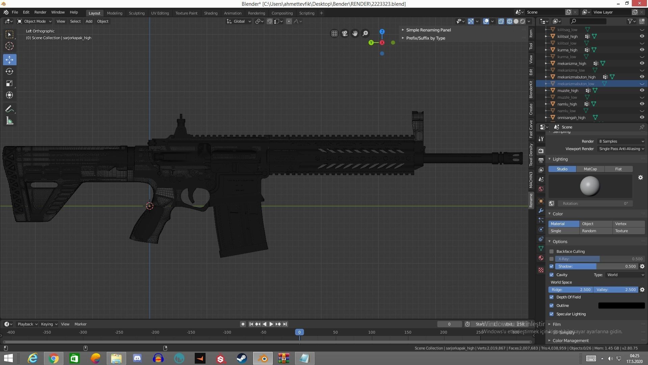Switch to material preview shading

click(x=522, y=21)
